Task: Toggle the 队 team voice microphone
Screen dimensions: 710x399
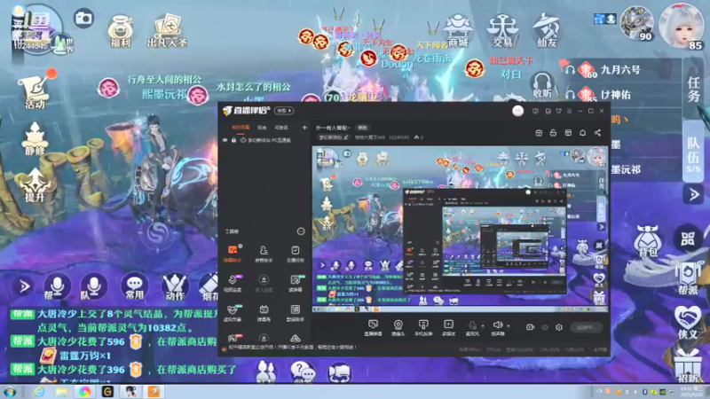Action: [x=94, y=286]
